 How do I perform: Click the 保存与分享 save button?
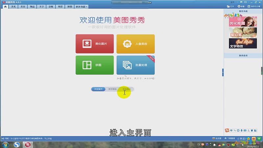pos(254,6)
